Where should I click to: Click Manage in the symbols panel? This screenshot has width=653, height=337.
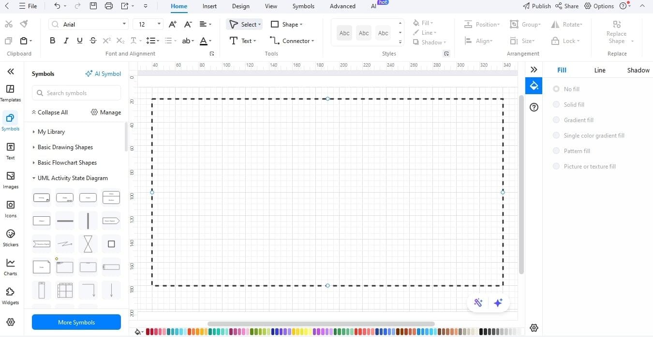click(106, 112)
